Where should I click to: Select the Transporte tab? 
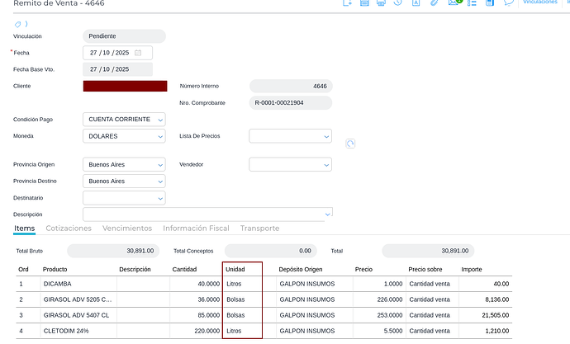click(259, 229)
